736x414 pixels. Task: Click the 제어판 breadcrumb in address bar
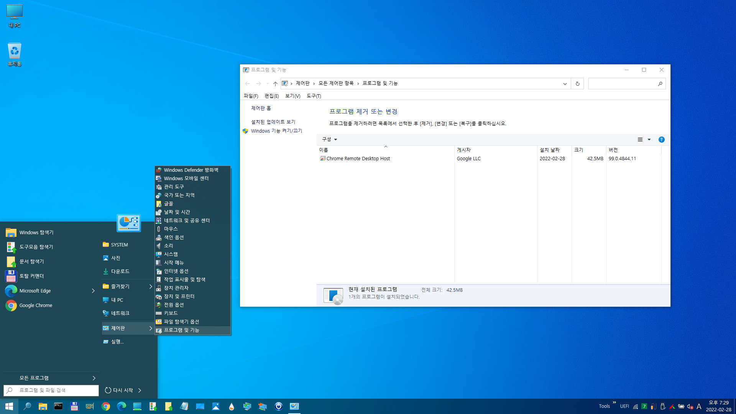(x=302, y=83)
